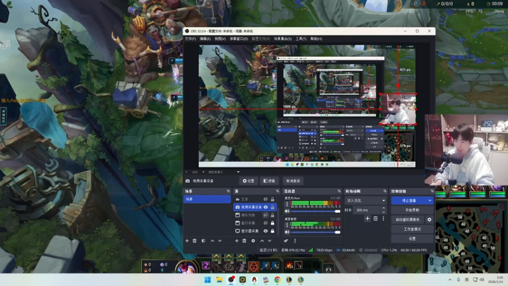
Task: Open advanced audio properties link icon
Action: (286, 241)
